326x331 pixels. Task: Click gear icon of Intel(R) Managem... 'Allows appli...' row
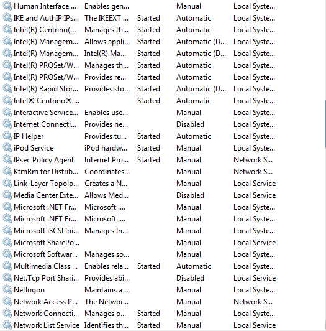pyautogui.click(x=7, y=41)
